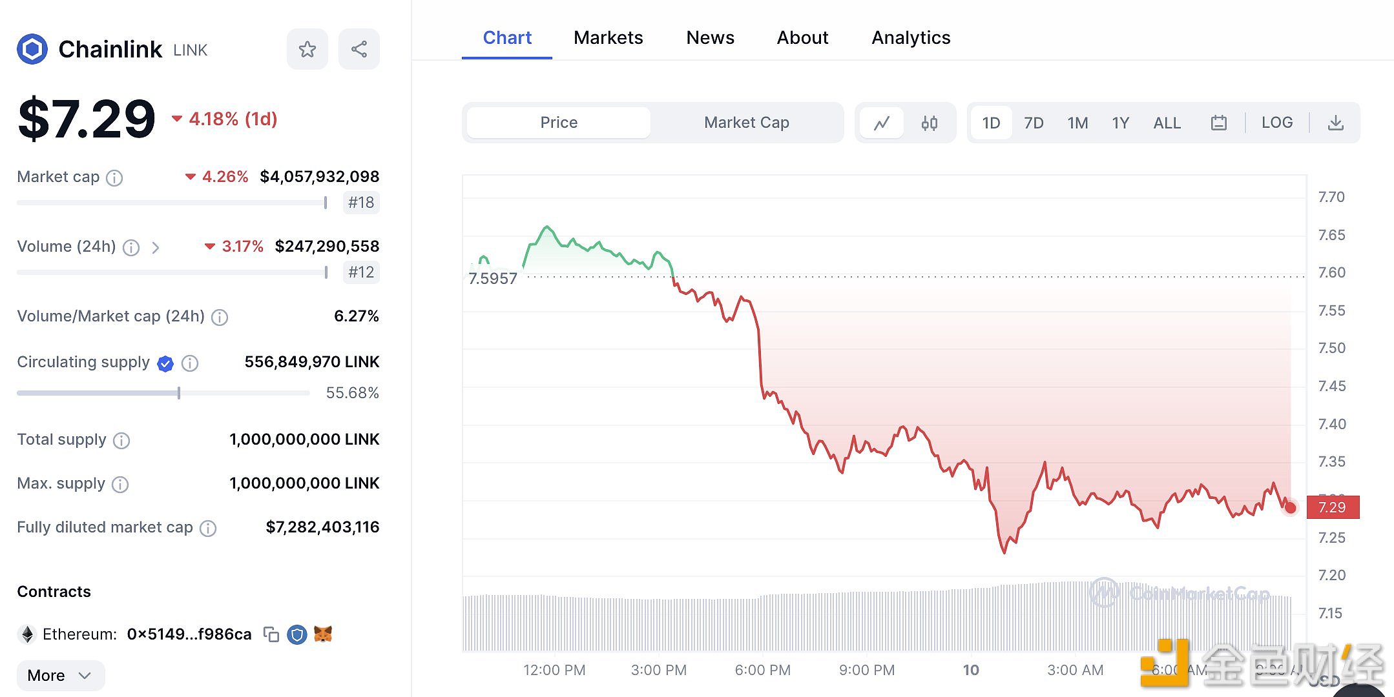
Task: Show Total supply info icon
Action: (x=121, y=440)
